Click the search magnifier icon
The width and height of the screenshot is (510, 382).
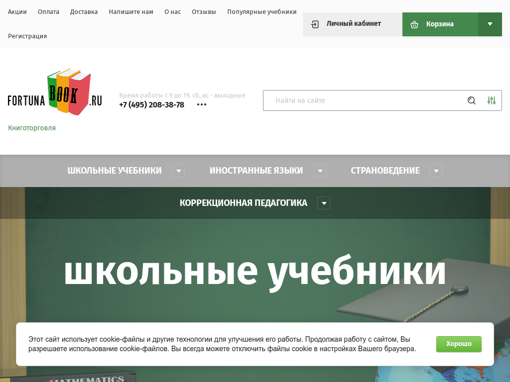click(471, 100)
